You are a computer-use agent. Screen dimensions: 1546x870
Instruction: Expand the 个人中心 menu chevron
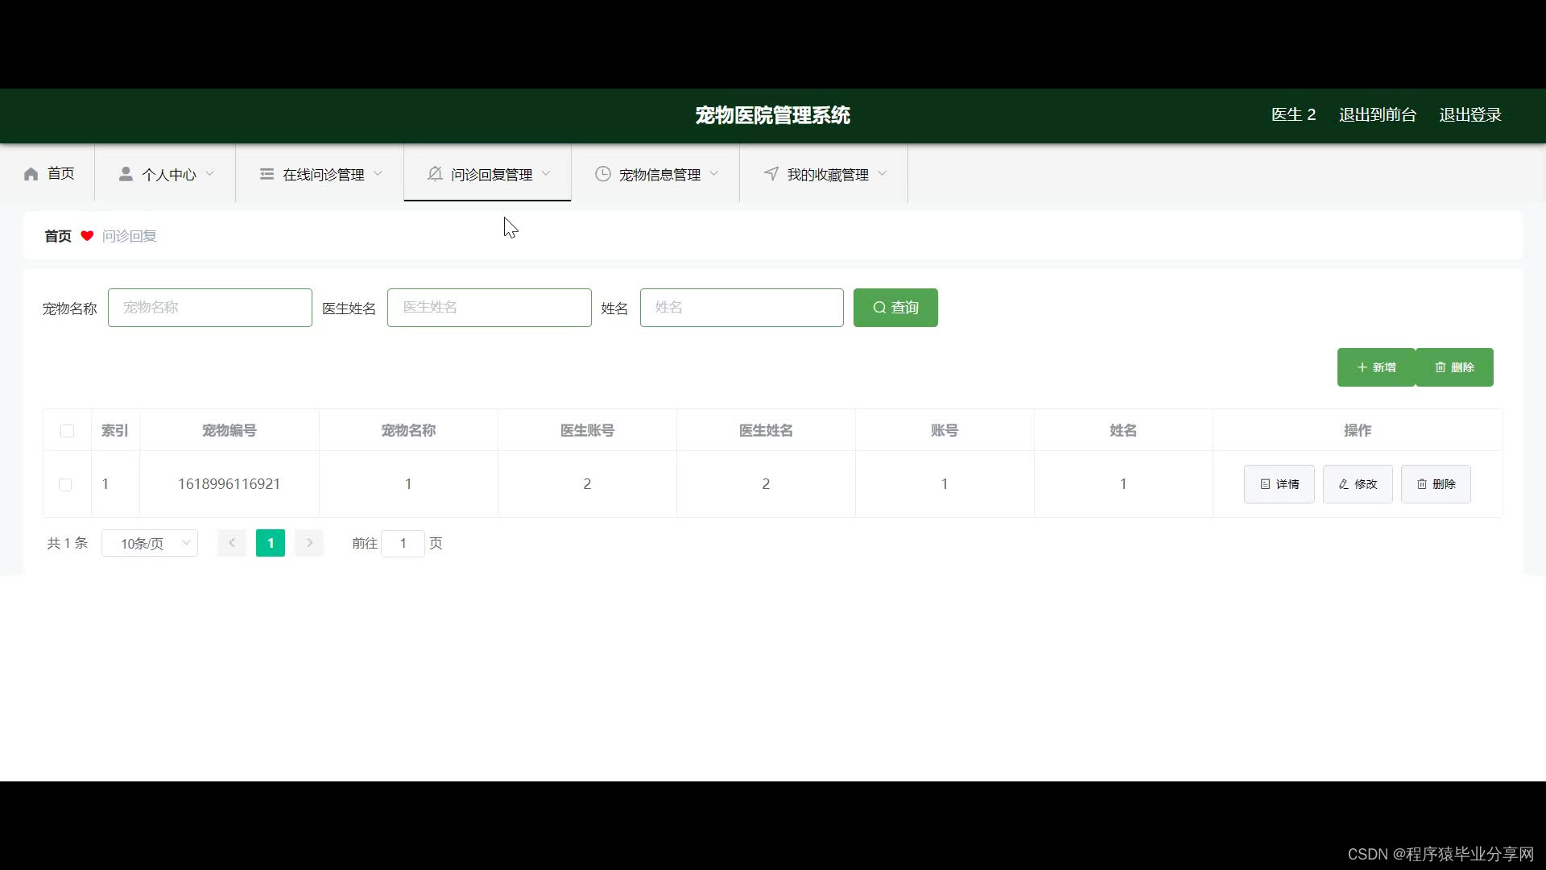coord(210,174)
